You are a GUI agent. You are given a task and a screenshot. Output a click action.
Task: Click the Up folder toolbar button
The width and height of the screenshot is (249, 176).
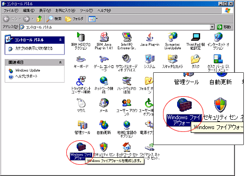click(39, 19)
